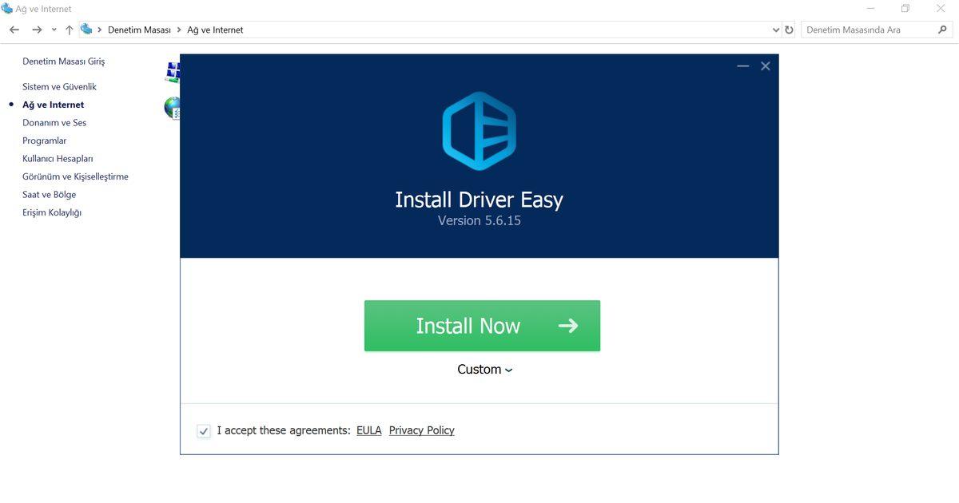
Task: Open the recent locations dropdown chevron
Action: (x=54, y=30)
